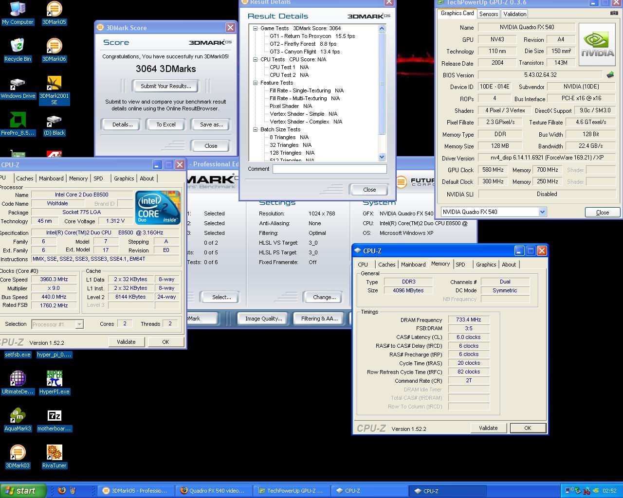The height and width of the screenshot is (498, 623).
Task: Collapse Feature Tests tree node
Action: click(255, 83)
